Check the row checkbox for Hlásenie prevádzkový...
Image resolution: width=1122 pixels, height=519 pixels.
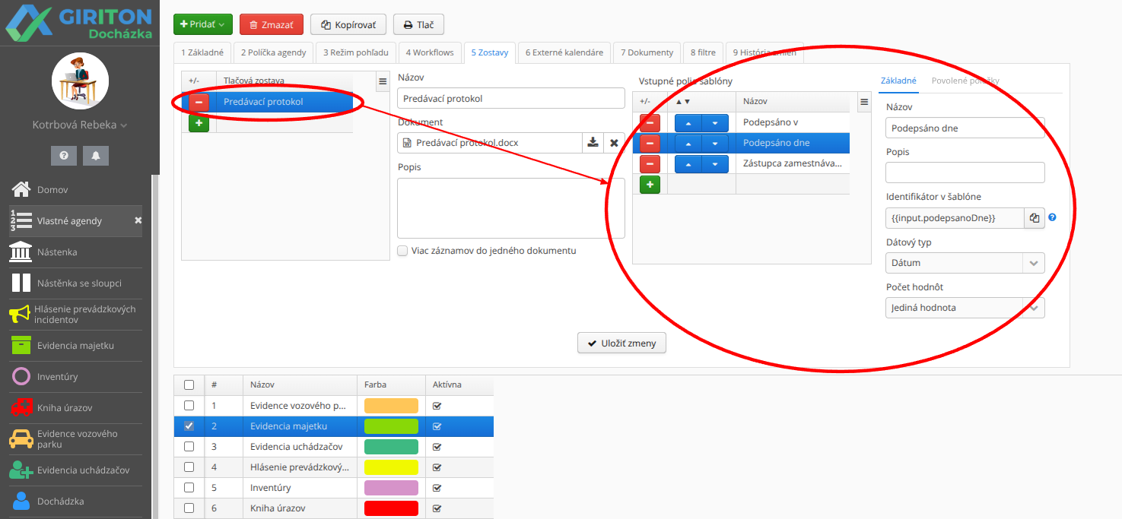pos(189,467)
